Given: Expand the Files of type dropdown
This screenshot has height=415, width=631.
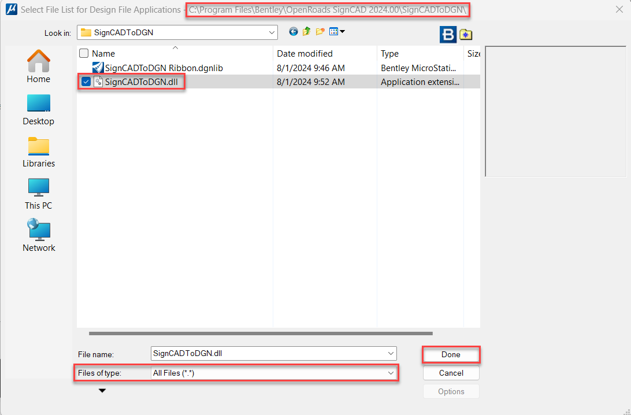Looking at the screenshot, I should (391, 373).
